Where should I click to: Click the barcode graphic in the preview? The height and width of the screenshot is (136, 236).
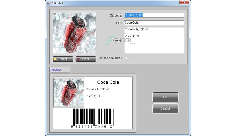[94, 117]
